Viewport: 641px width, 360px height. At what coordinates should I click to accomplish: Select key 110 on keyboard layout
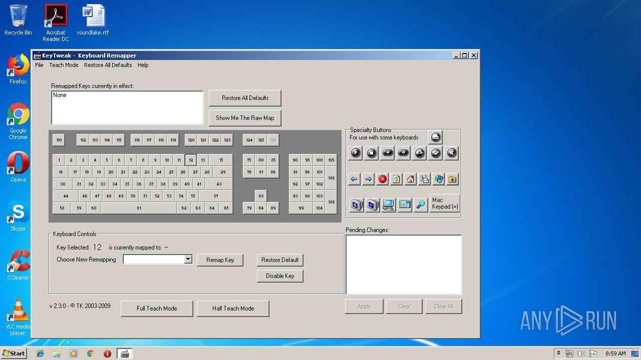click(59, 140)
